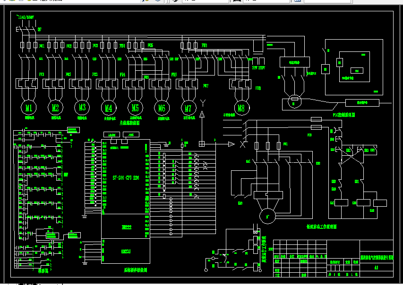The image size is (403, 285).
Task: Click the ~1140/660V supply voltage text
Action: coord(25,17)
